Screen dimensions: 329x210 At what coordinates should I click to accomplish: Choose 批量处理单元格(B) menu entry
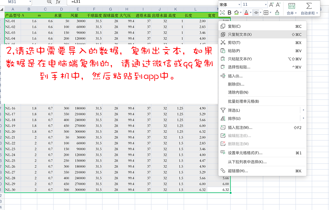[262, 102]
